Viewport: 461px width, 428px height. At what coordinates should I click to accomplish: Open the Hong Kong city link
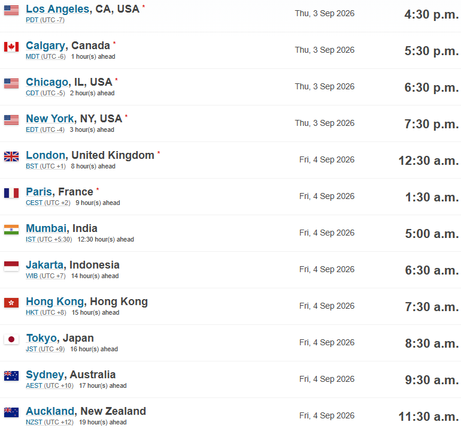tap(55, 302)
